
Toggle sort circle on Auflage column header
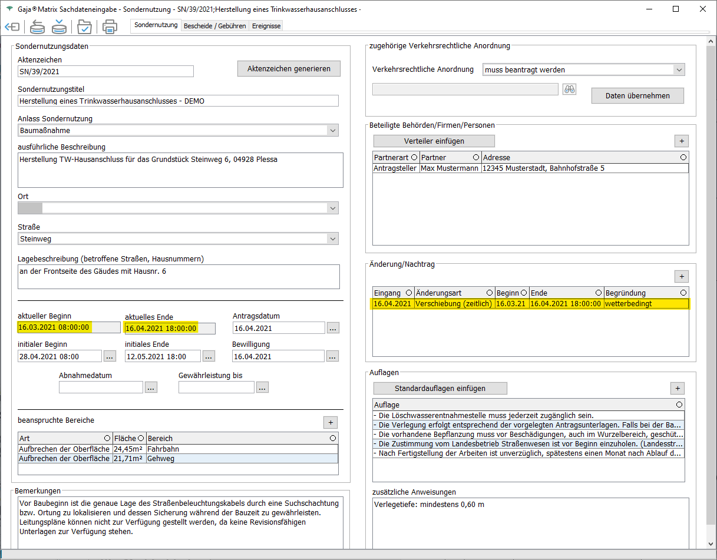pos(679,405)
